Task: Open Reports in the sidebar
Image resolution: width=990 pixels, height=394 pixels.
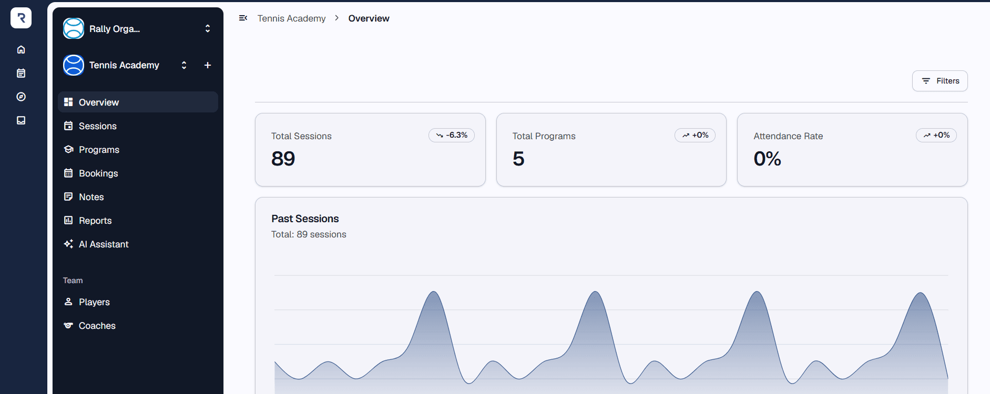Action: pyautogui.click(x=138, y=220)
